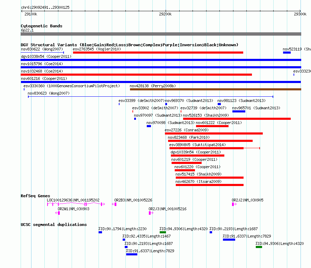Click the esv2763545 (Vogler2010) loss variant bar
Viewport: 311px width, 268px height.
(158, 53)
